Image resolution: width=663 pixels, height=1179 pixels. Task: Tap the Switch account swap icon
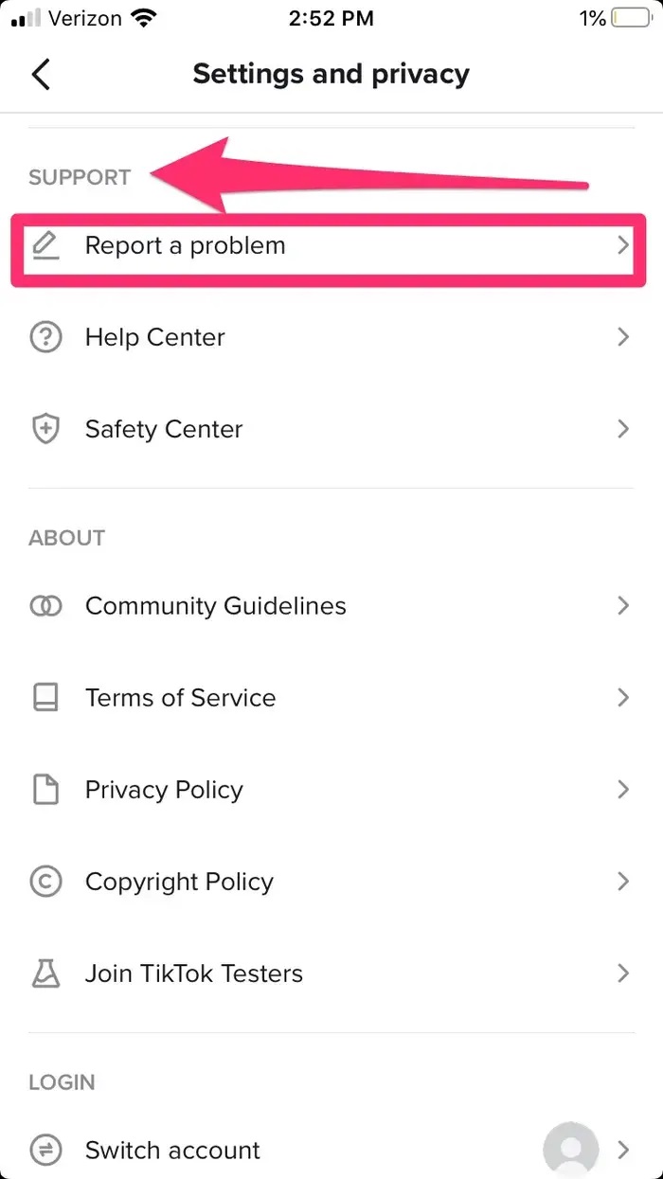tap(45, 1150)
